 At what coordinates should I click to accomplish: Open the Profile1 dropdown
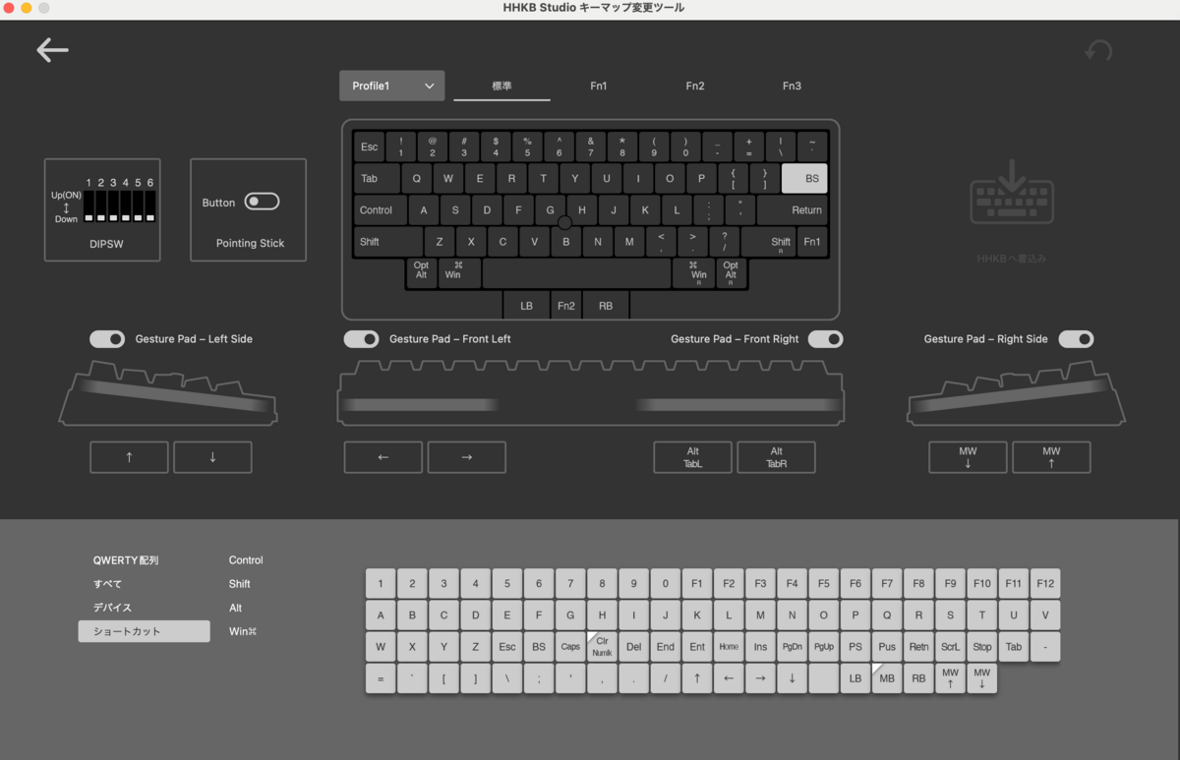click(391, 86)
